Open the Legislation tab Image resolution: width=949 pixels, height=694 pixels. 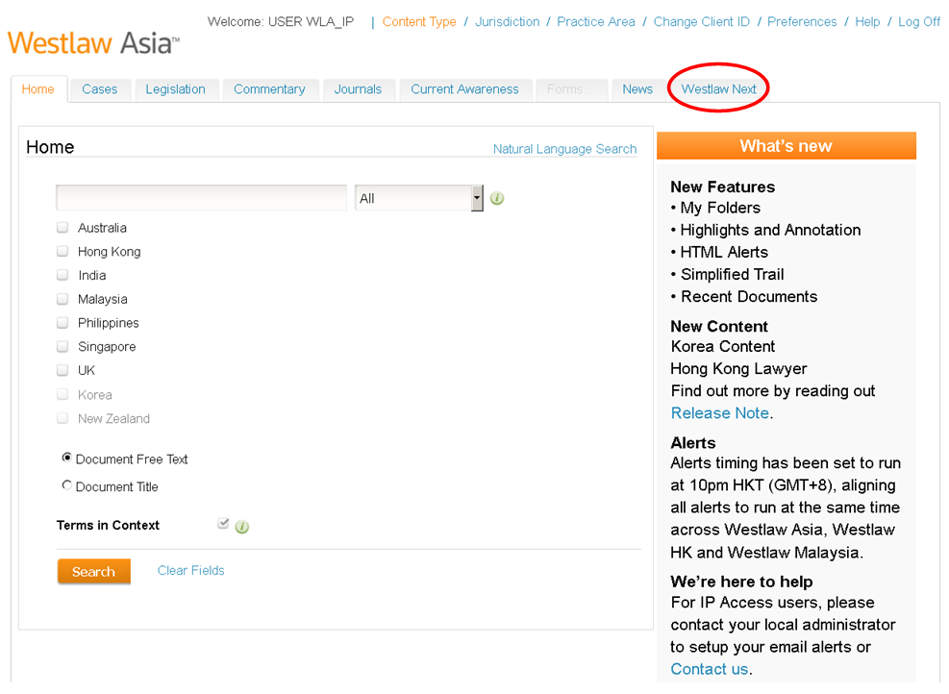click(176, 89)
